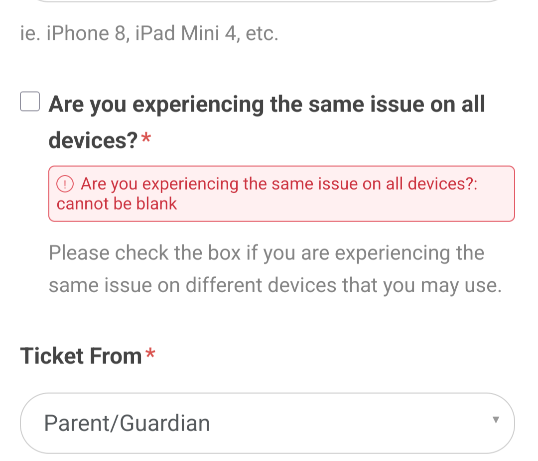
Task: Click the bold 'Are you experiencing' label
Action: (x=155, y=105)
